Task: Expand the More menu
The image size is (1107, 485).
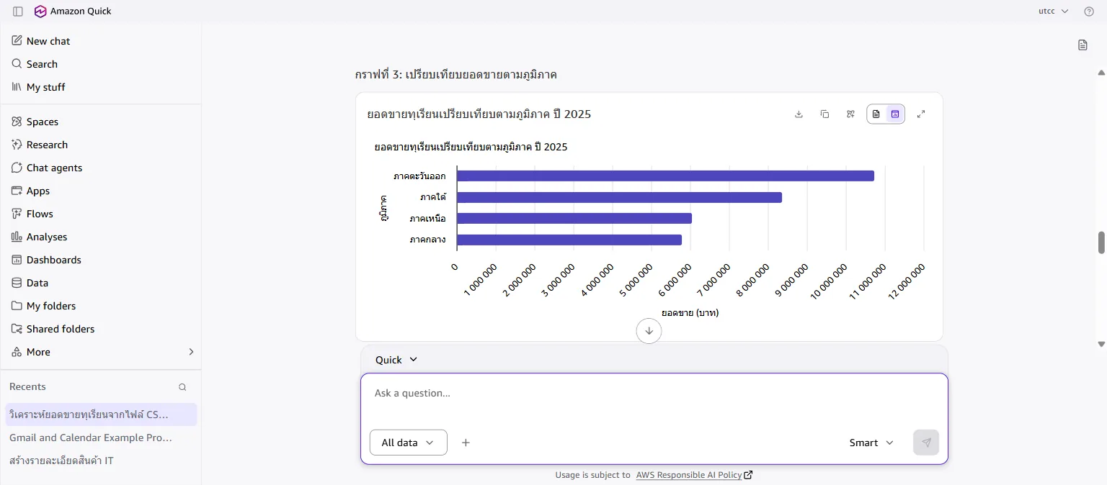Action: [x=100, y=352]
